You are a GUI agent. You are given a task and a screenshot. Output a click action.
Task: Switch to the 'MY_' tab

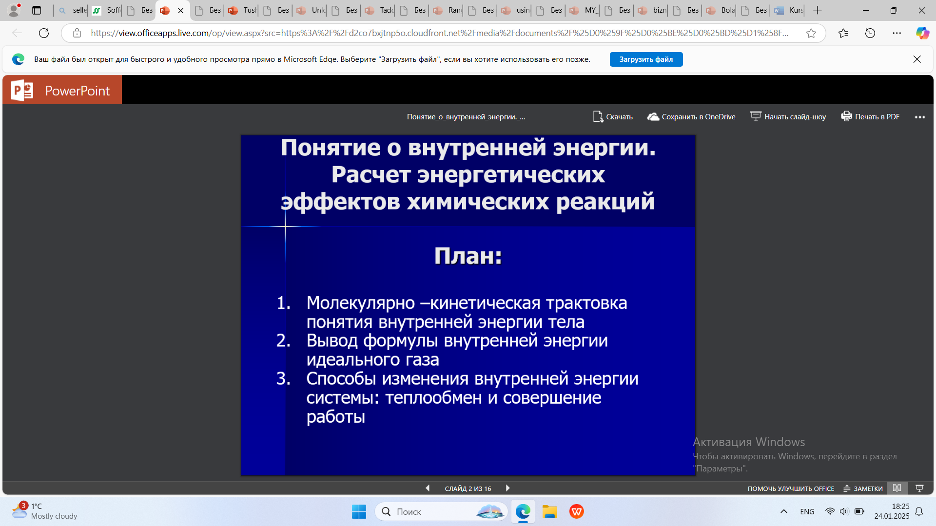[584, 10]
